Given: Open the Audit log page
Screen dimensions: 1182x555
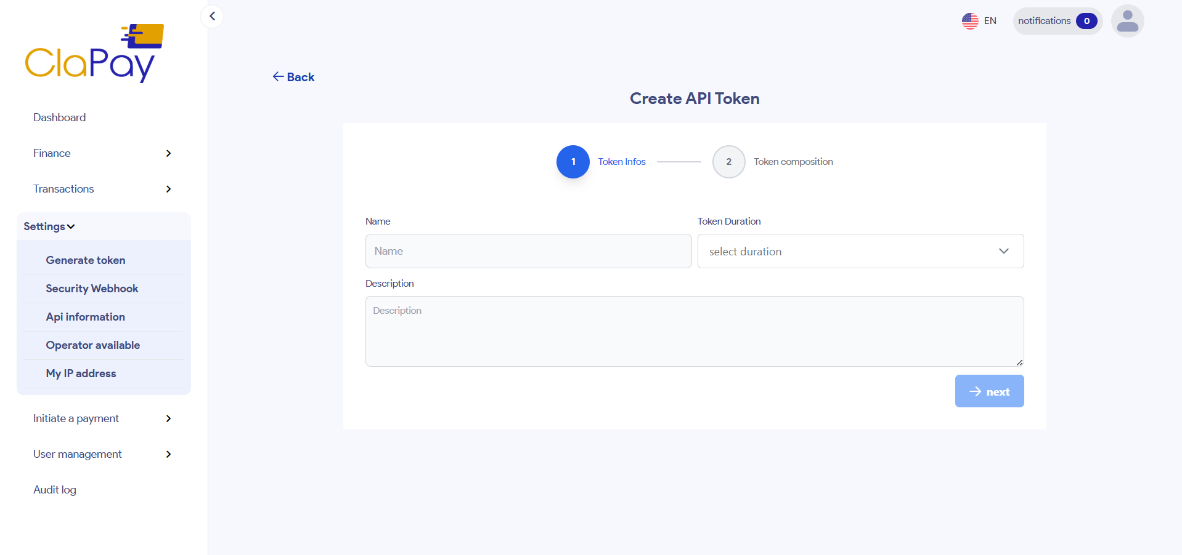Looking at the screenshot, I should click(54, 489).
